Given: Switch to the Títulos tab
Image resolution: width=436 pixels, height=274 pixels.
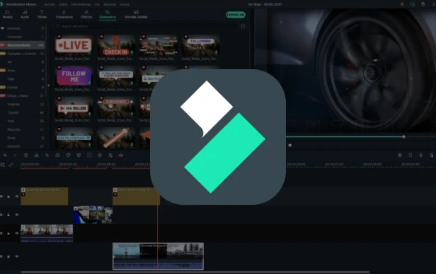Looking at the screenshot, I should [x=42, y=14].
